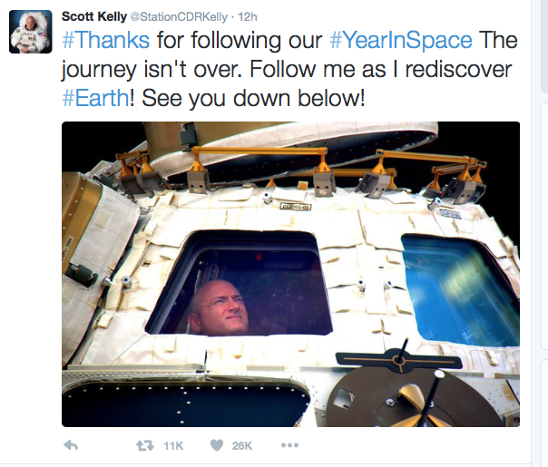The image size is (548, 467).
Task: Click the blue reflective cupola window in photo
Action: 461,290
